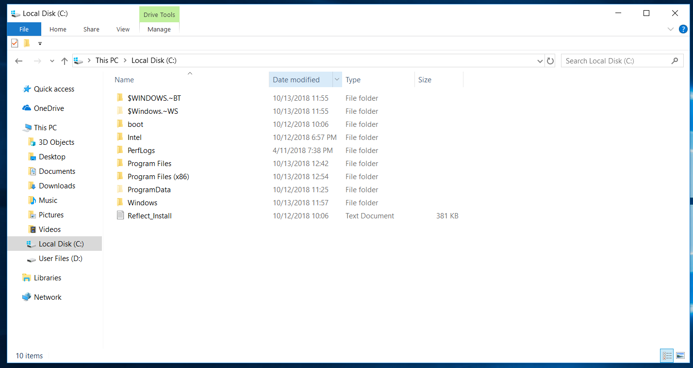Screen dimensions: 693x368
Task: Sort by the Size column header
Action: coord(439,80)
